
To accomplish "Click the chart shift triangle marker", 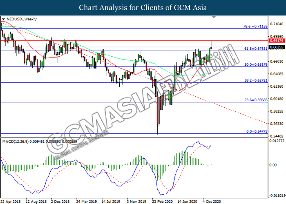I will pyautogui.click(x=214, y=17).
